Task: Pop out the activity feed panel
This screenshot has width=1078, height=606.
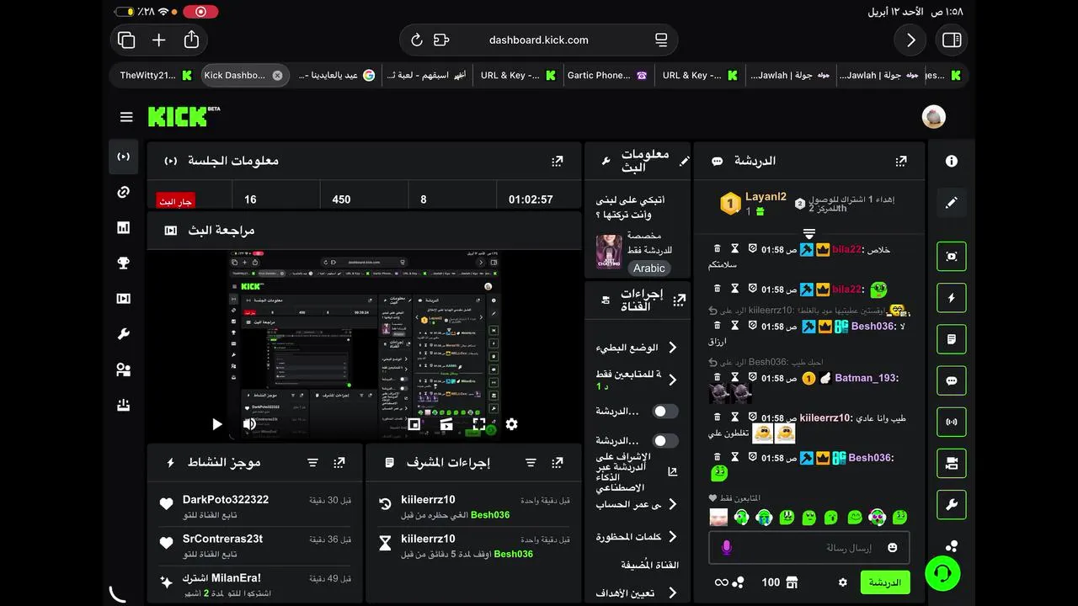Action: (x=339, y=463)
